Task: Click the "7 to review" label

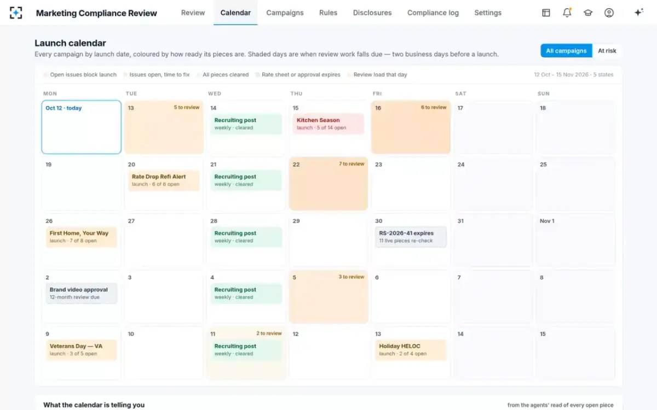Action: (351, 164)
